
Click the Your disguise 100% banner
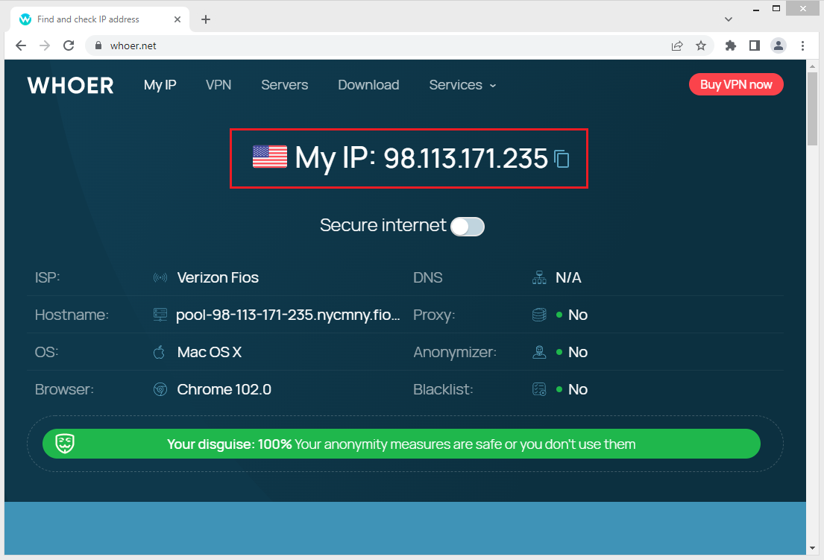(x=401, y=444)
